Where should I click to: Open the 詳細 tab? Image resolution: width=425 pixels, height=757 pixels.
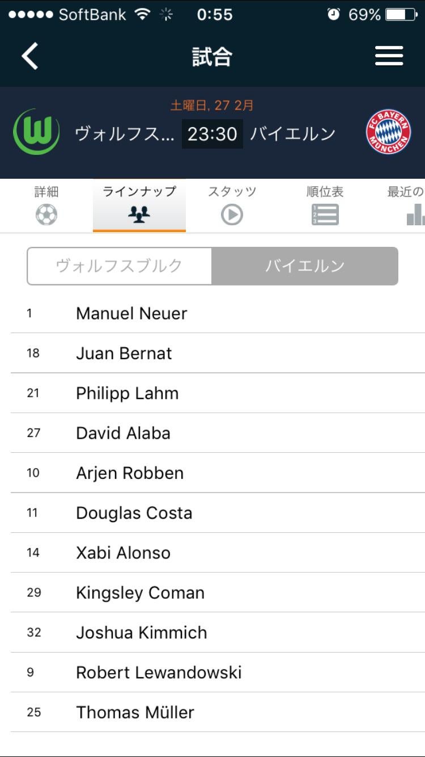[46, 192]
